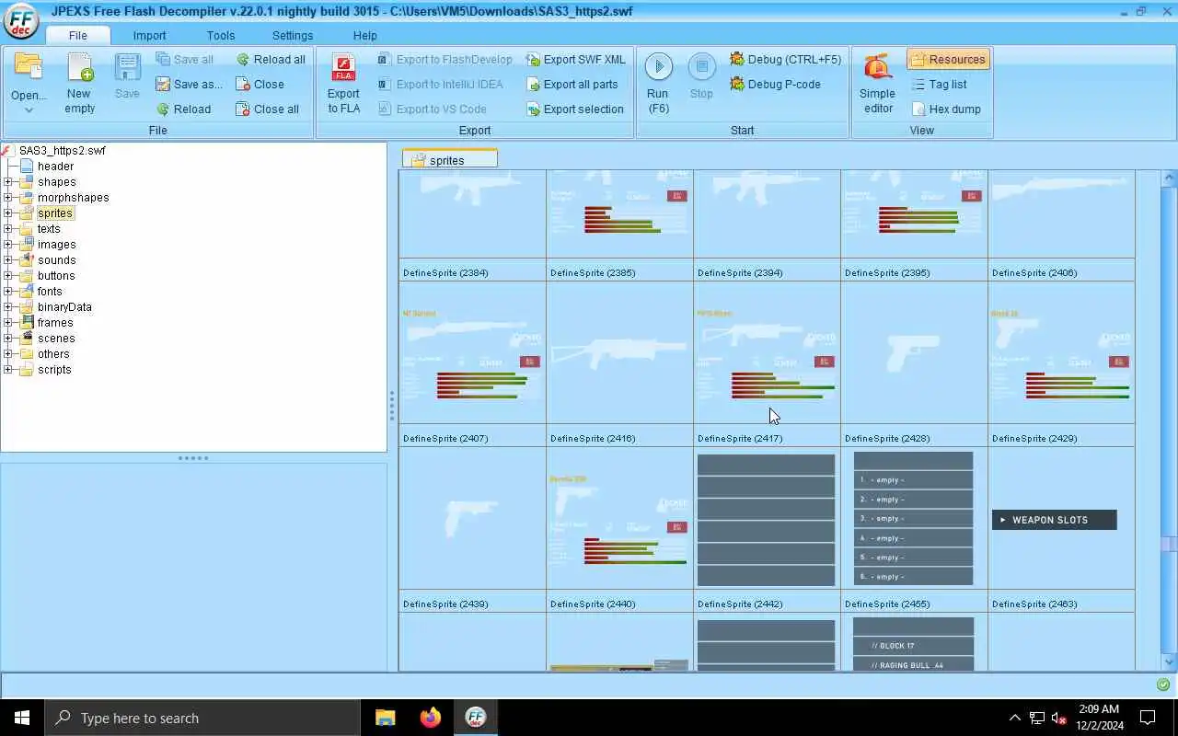Expand the shapes folder
Screen dimensions: 1178x736
7,181
